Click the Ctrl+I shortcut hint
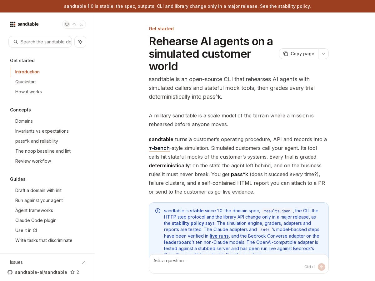Image resolution: width=375 pixels, height=281 pixels. 309,267
